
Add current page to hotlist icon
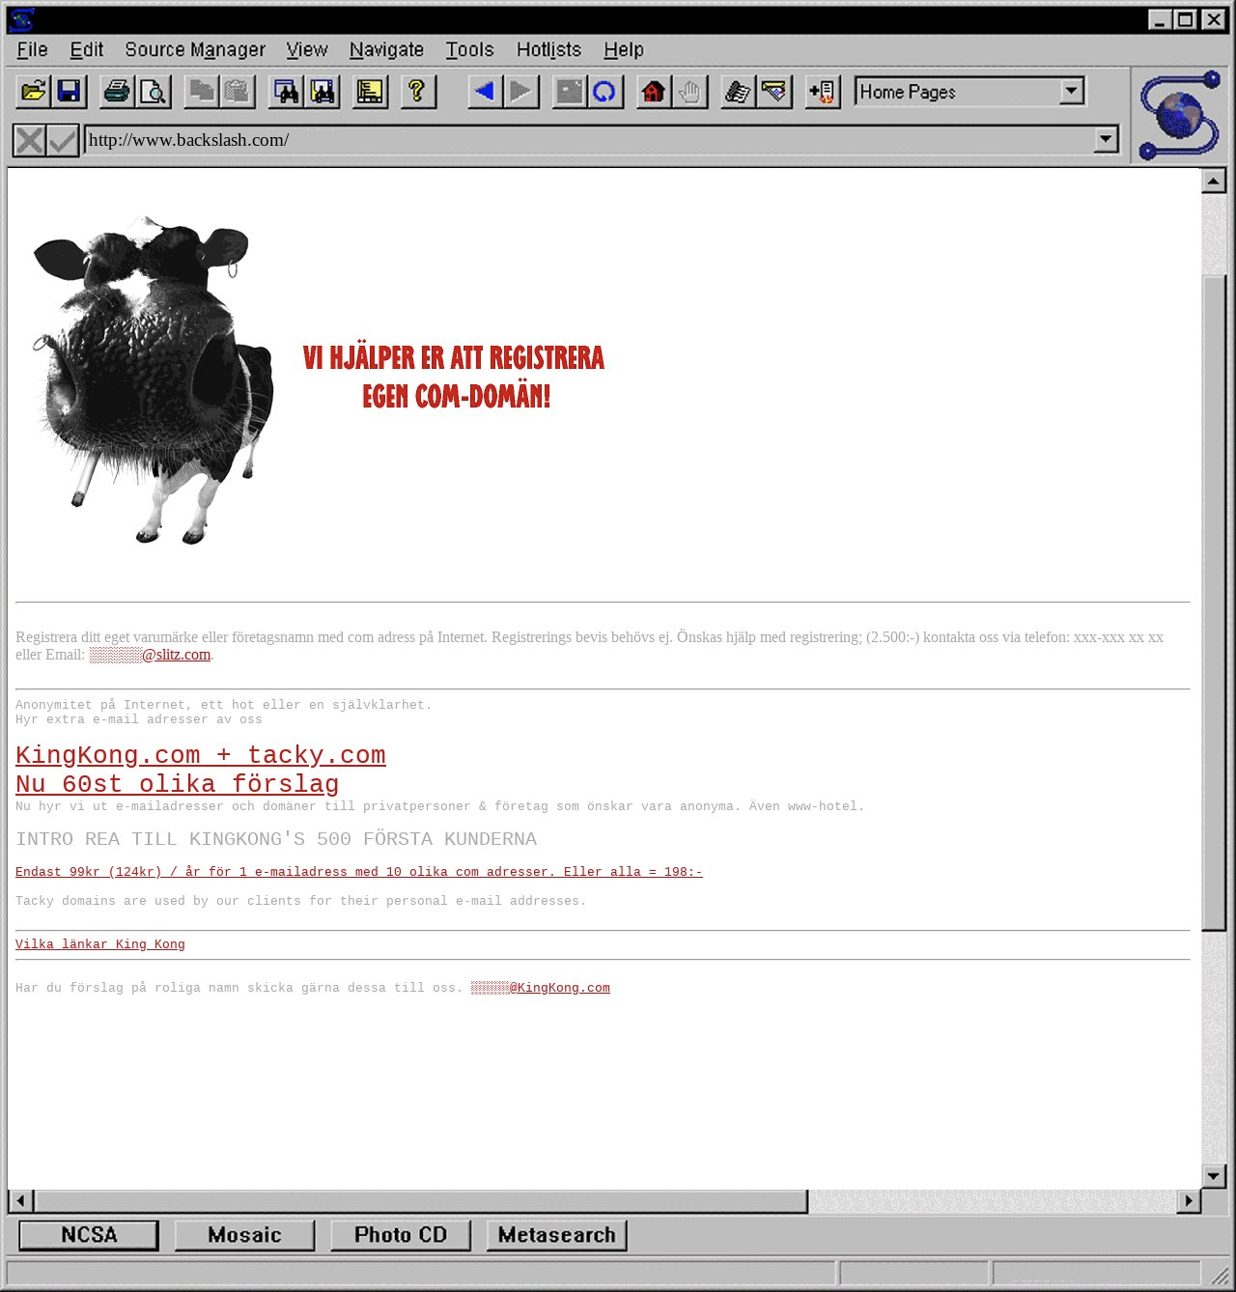[x=822, y=92]
